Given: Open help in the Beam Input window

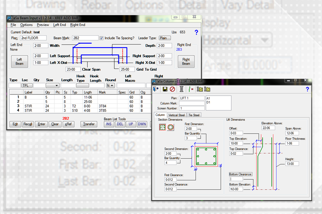Looking at the screenshot, I should [196, 32].
